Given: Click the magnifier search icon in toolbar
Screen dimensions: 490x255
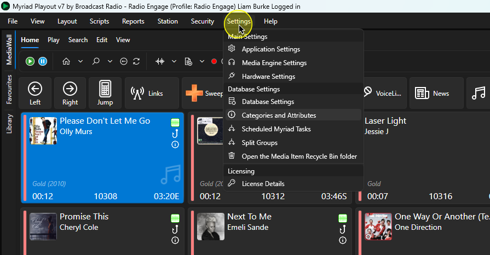Looking at the screenshot, I should [96, 61].
